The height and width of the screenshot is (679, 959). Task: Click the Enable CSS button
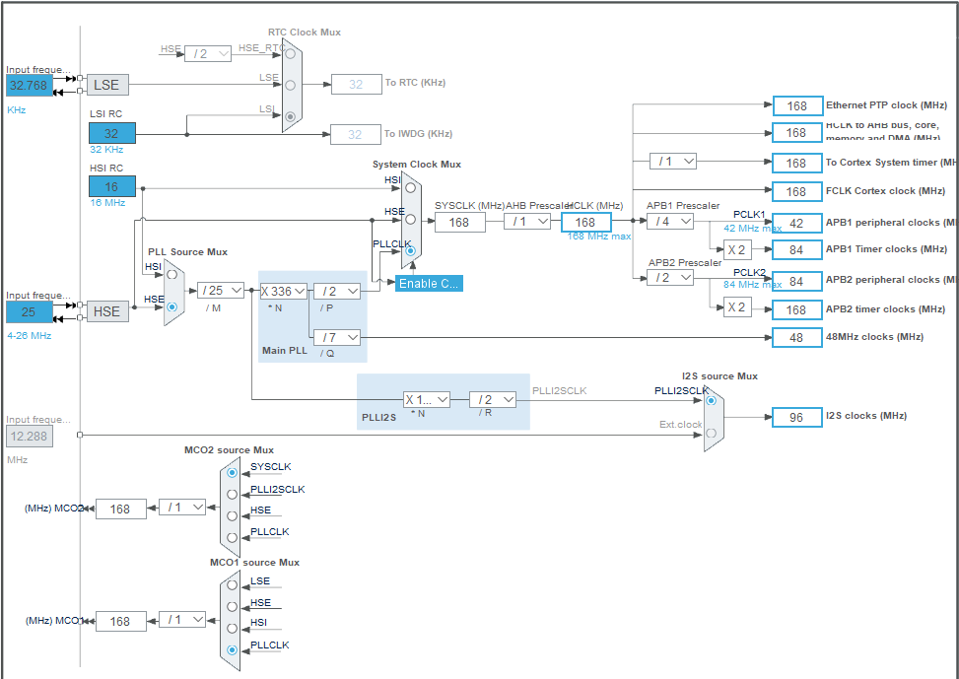tap(429, 284)
